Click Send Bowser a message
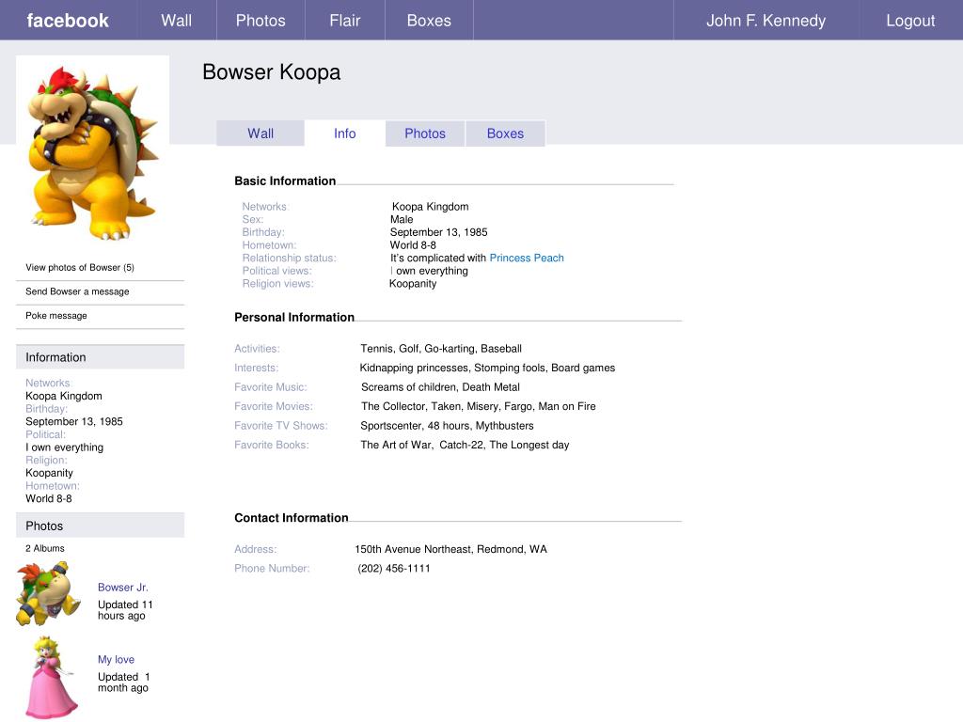 [77, 291]
